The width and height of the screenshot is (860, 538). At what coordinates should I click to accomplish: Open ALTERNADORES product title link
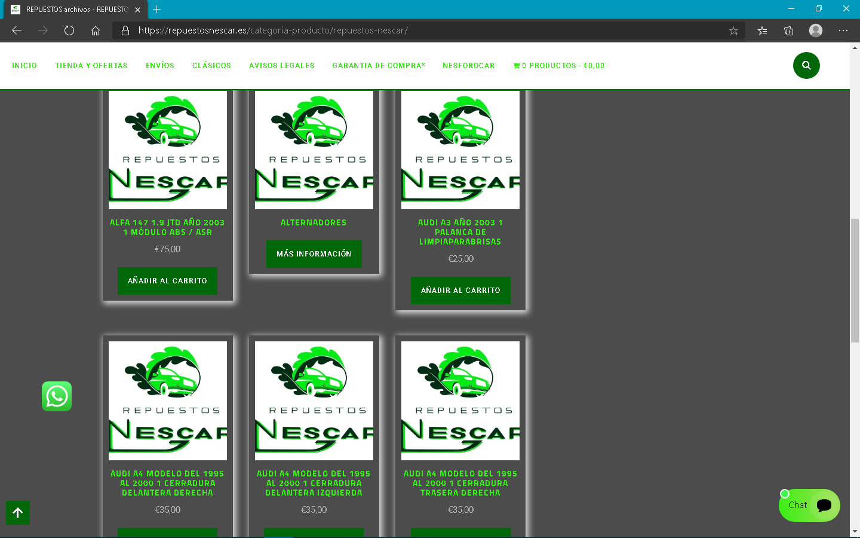[314, 222]
